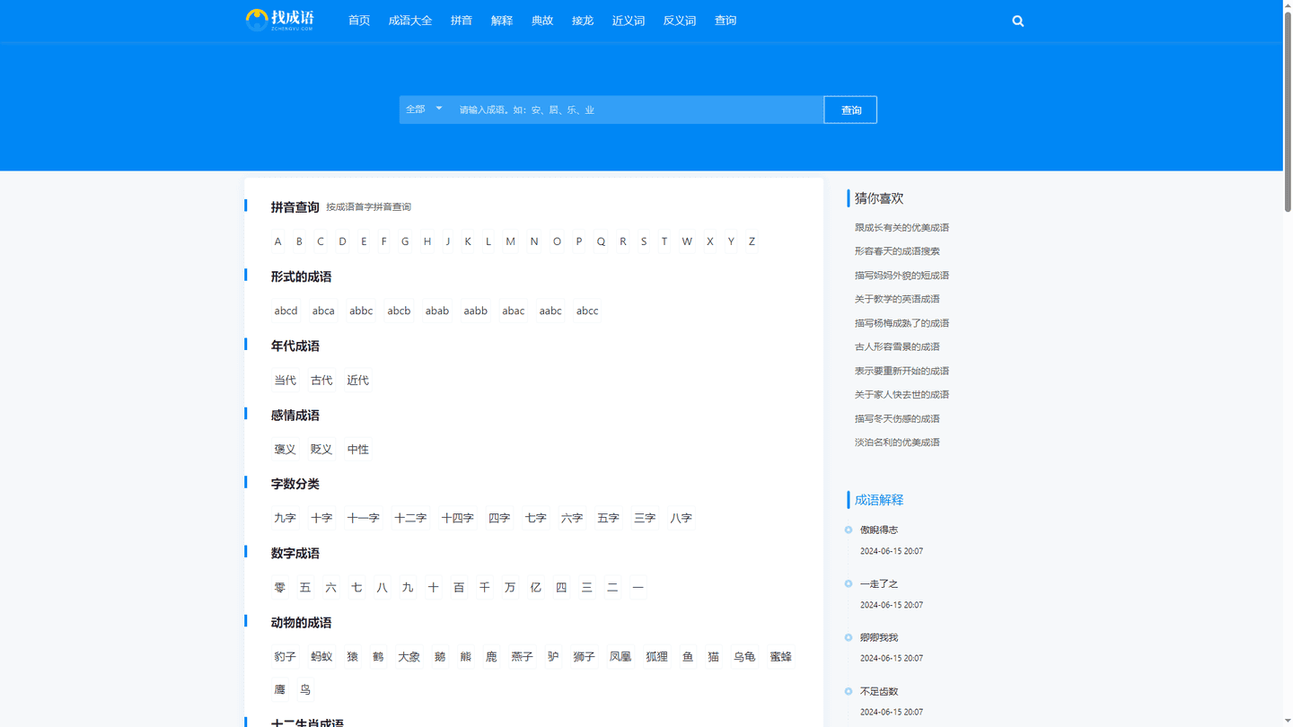The width and height of the screenshot is (1293, 727).
Task: Open the 全部 category dropdown
Action: [425, 109]
